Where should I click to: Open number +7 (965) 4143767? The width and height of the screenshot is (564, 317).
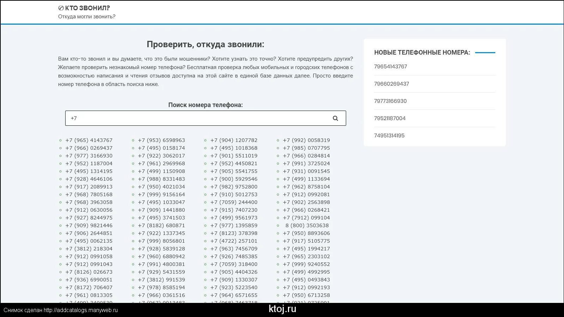click(89, 140)
